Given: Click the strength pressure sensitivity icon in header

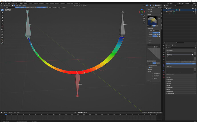Looking at the screenshot, I should (47, 7).
